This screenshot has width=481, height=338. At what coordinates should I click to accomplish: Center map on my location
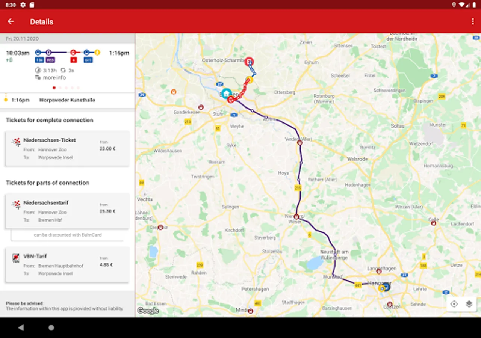(454, 304)
